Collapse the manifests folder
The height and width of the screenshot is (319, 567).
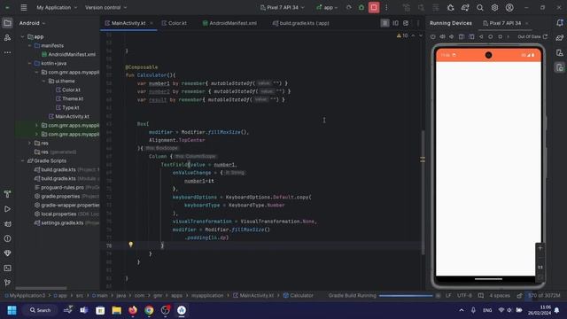point(29,45)
